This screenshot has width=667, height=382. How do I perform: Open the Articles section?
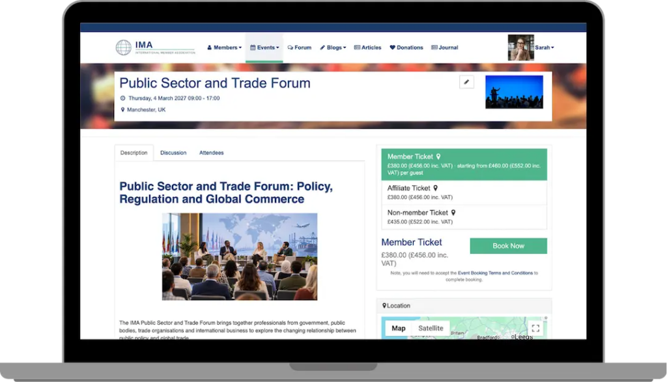(x=367, y=48)
